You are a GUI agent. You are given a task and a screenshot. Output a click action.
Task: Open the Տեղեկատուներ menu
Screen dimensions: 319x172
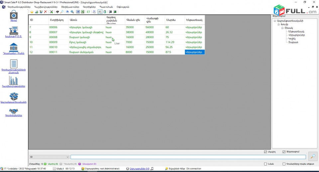tap(70, 7)
